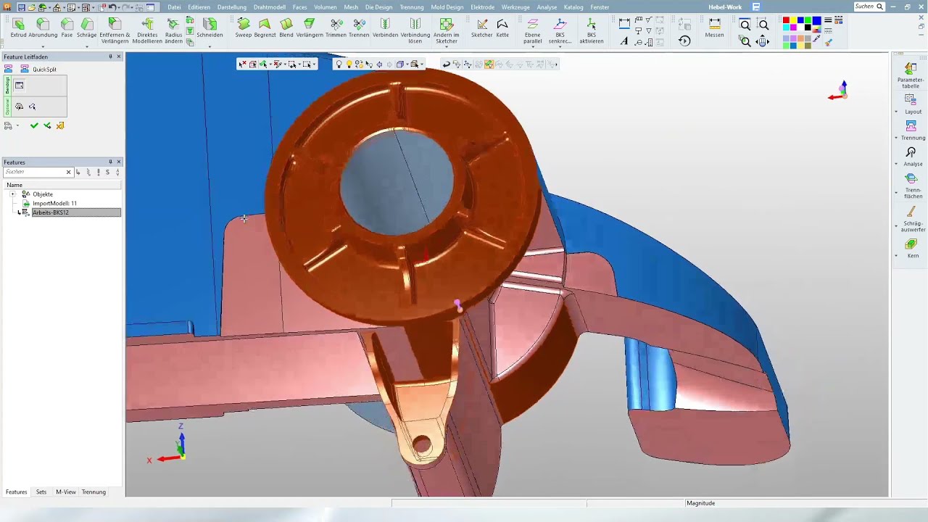Select the Trennen tool
This screenshot has width=928, height=522.
click(x=358, y=28)
